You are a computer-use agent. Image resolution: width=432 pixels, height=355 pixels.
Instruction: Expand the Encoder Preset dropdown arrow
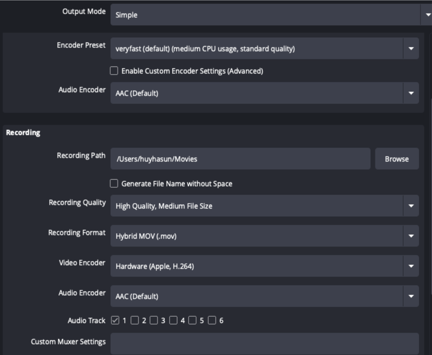coord(411,49)
